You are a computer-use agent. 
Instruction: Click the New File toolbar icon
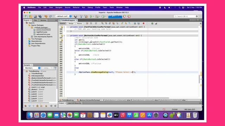[26, 16]
